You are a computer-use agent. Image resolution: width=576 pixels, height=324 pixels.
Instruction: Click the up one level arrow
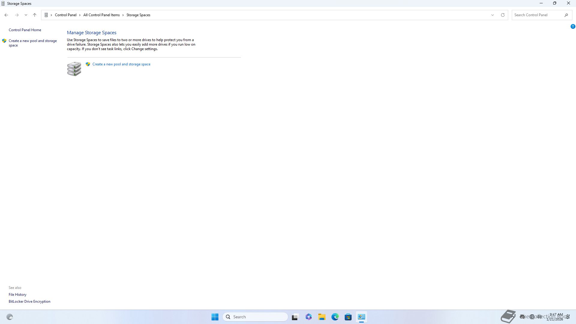(x=35, y=15)
